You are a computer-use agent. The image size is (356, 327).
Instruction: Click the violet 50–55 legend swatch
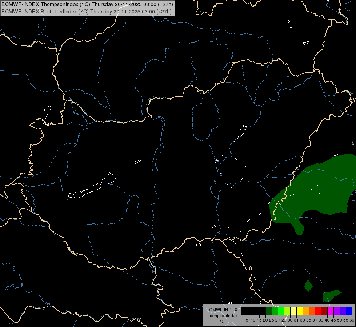(x=343, y=311)
